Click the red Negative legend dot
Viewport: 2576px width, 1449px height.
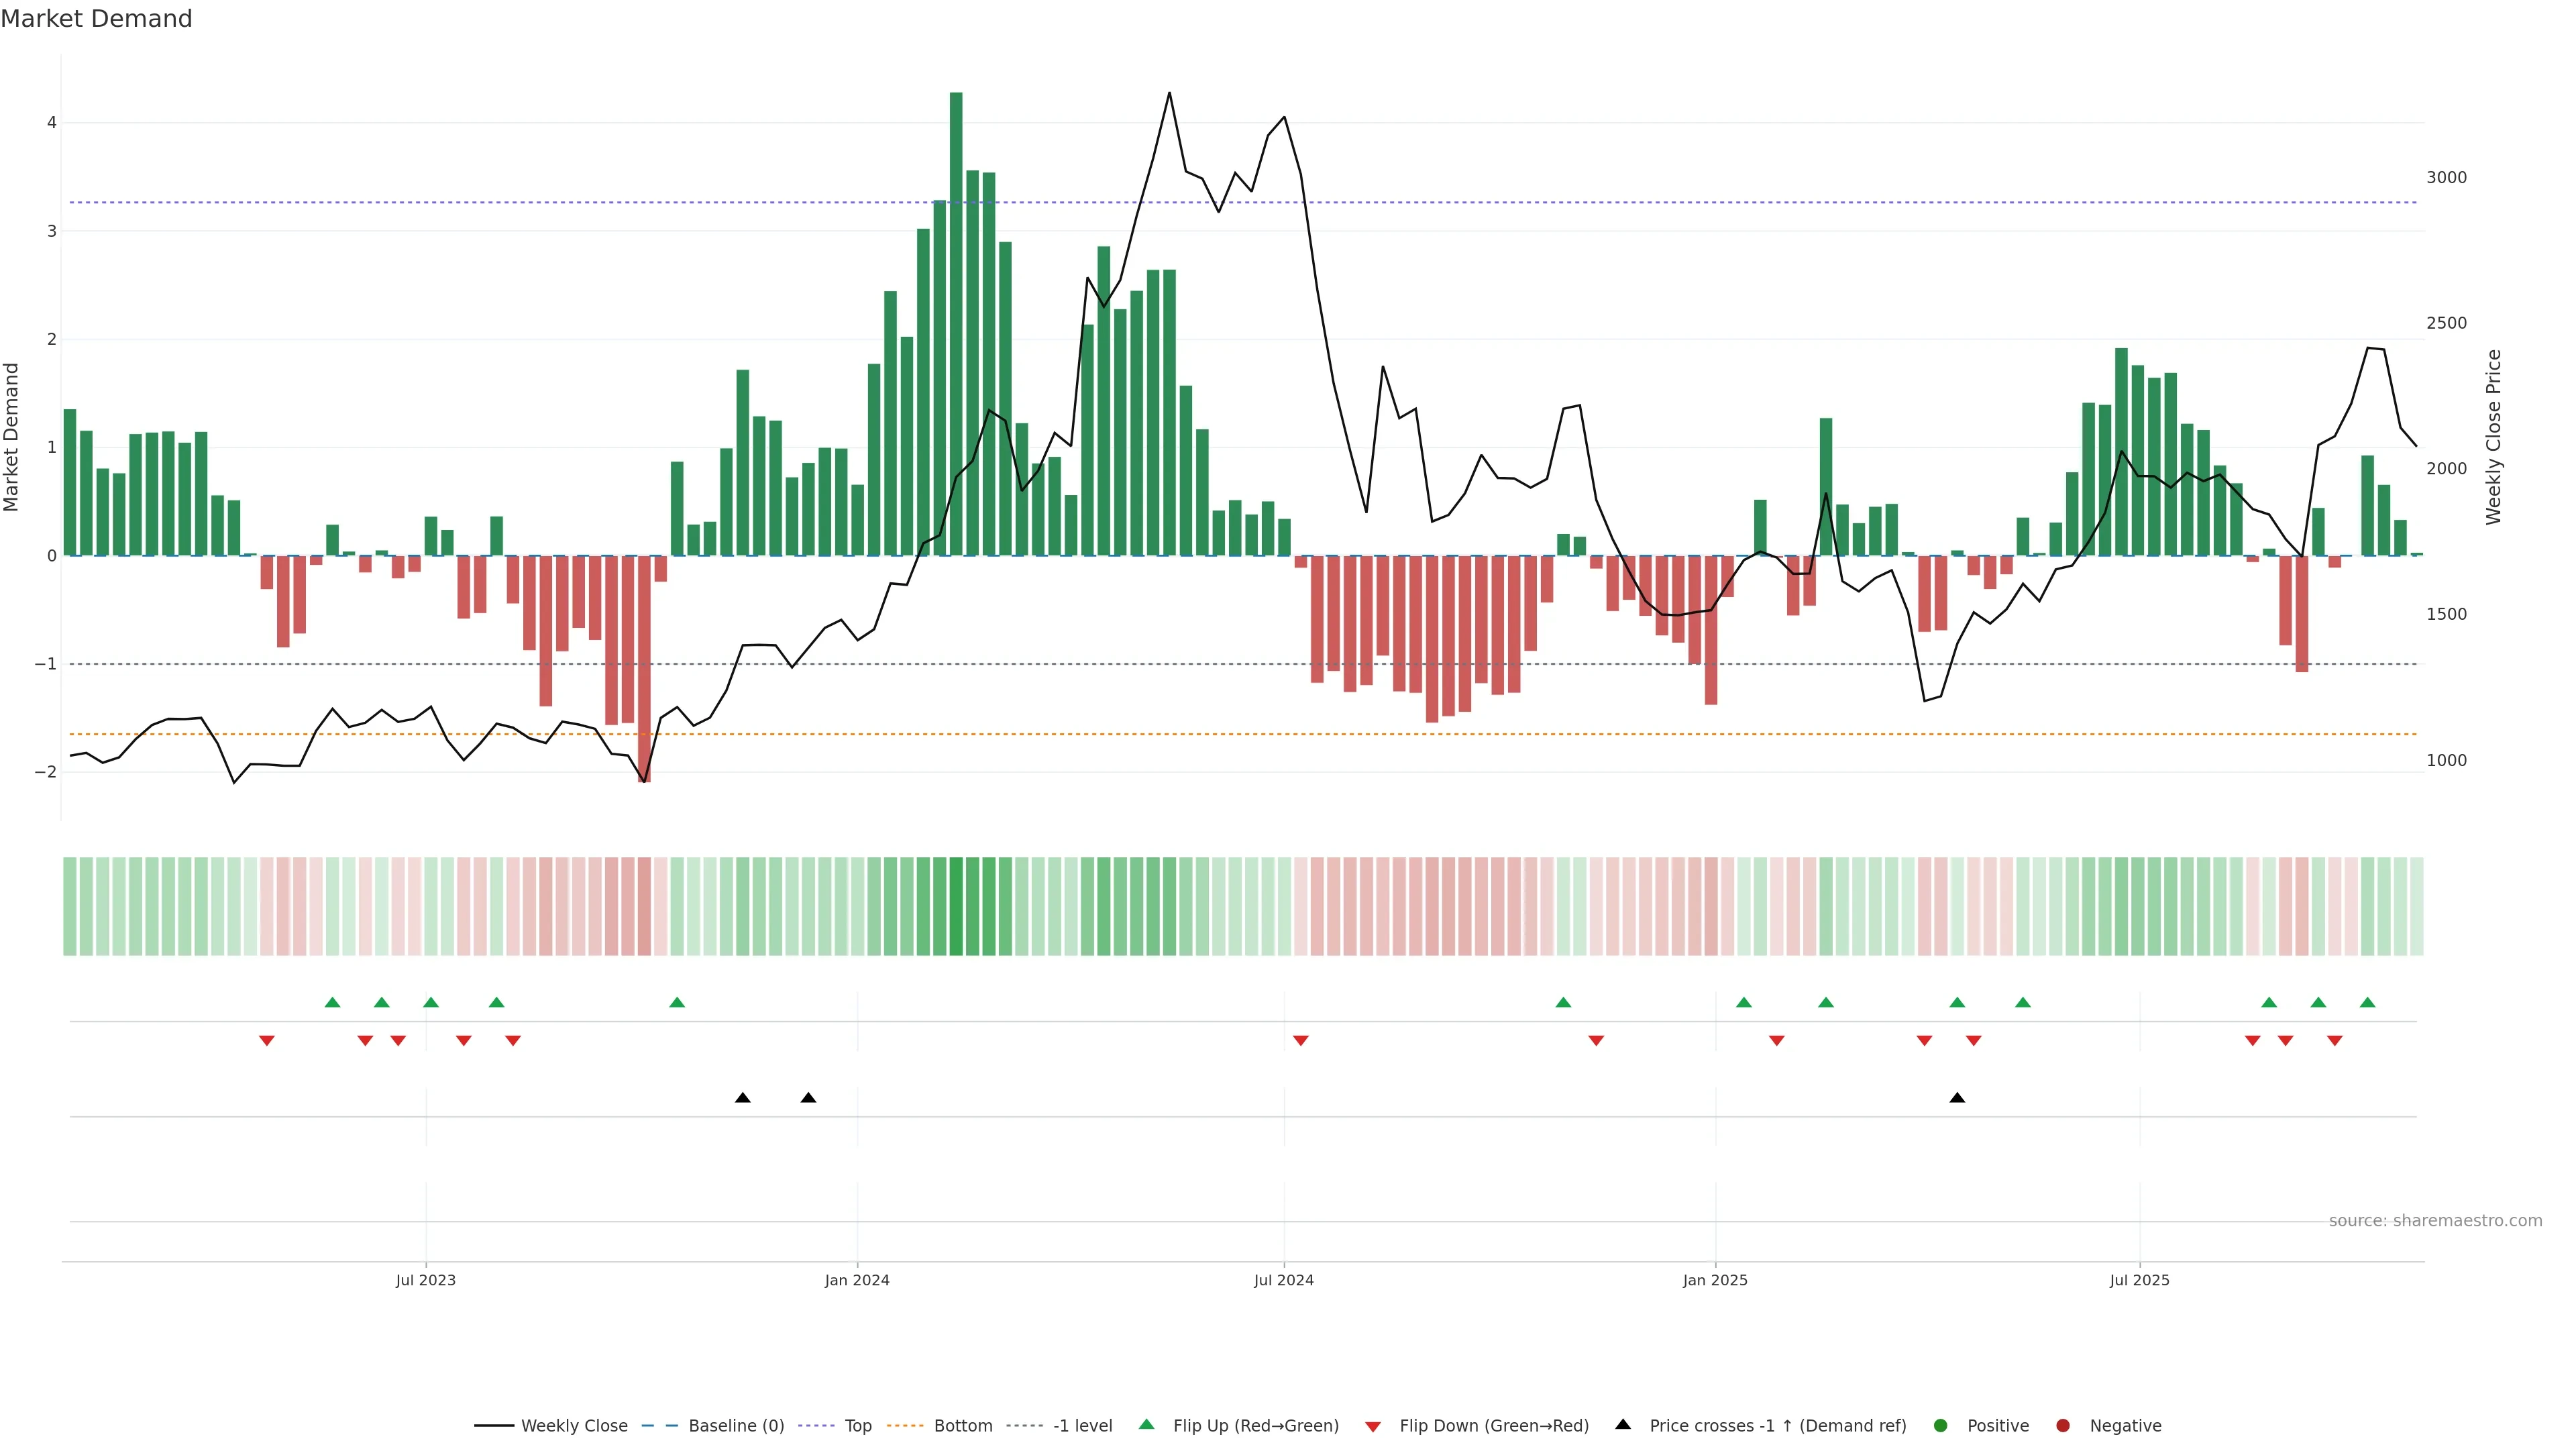[x=2063, y=1426]
